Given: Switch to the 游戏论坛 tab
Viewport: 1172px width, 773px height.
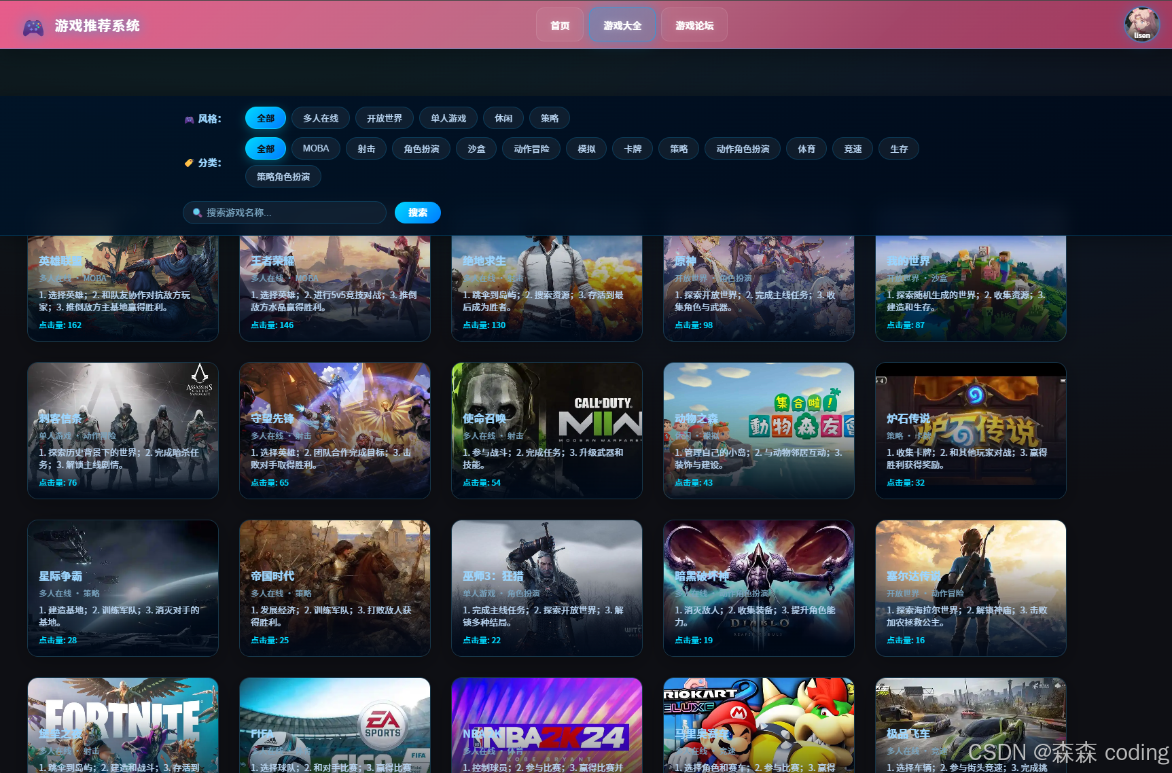Looking at the screenshot, I should 694,25.
